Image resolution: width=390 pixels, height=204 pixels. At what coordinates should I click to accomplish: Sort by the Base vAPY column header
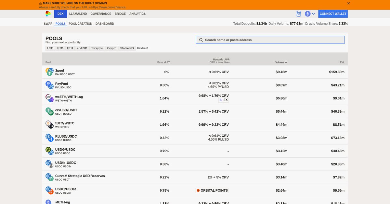pos(163,62)
